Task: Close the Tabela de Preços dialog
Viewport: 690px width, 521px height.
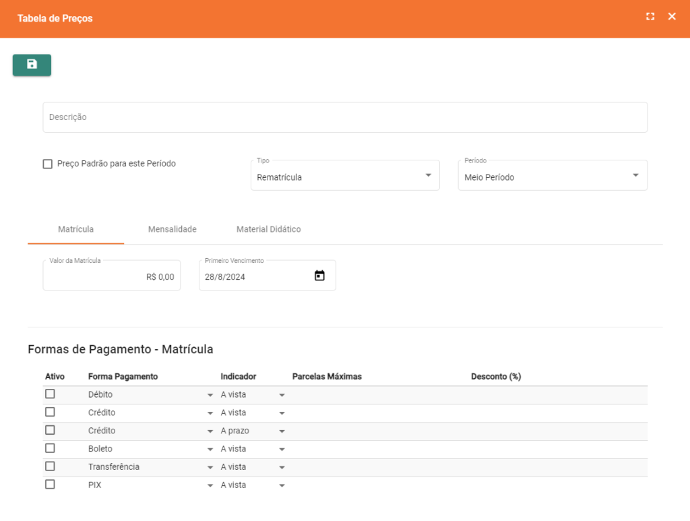Action: click(672, 17)
